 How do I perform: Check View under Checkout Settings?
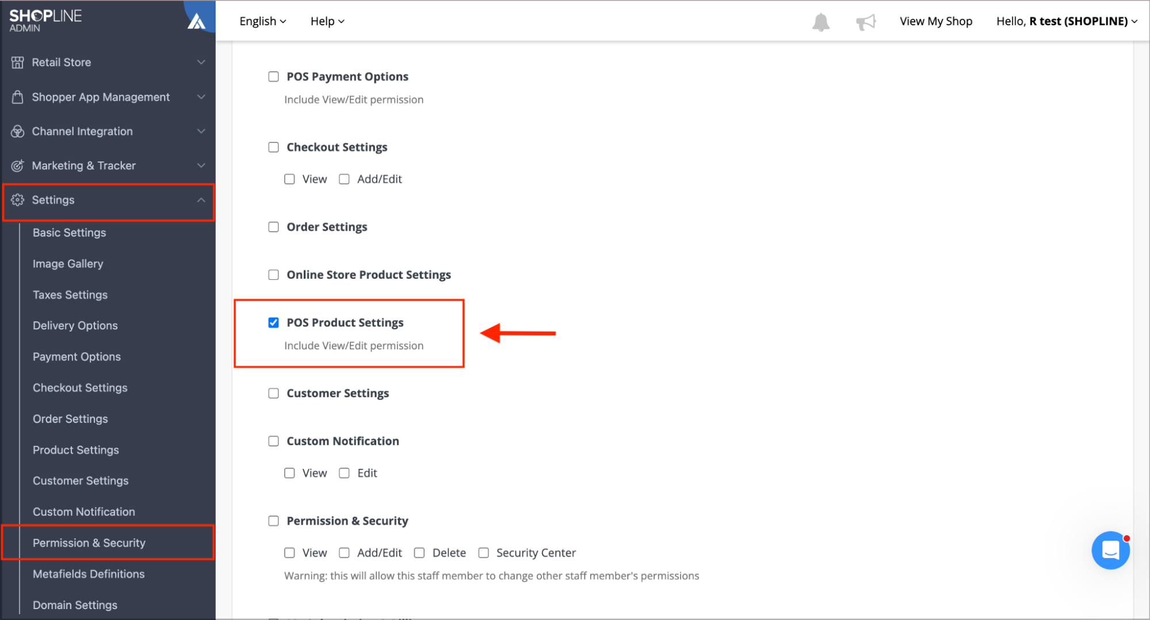(x=289, y=179)
